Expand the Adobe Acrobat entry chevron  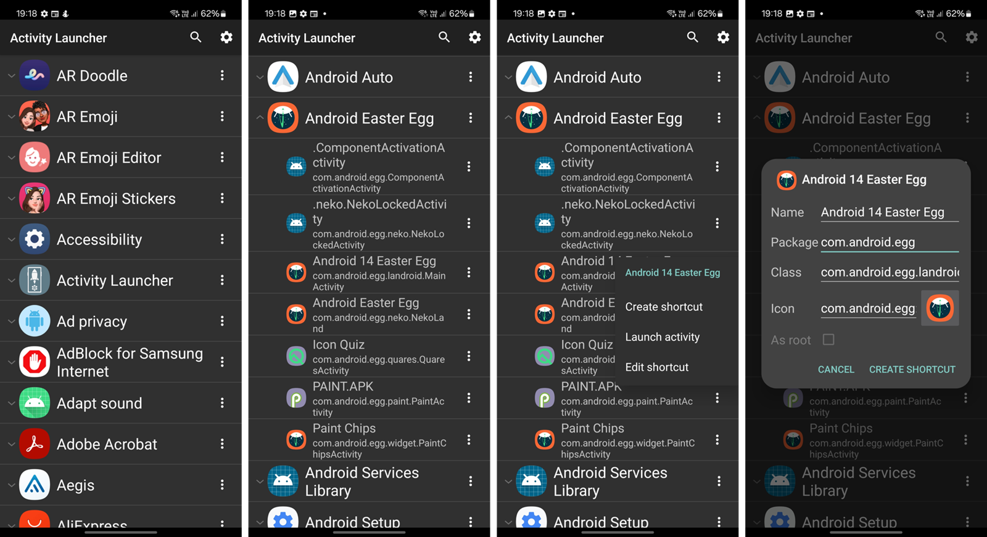[11, 444]
